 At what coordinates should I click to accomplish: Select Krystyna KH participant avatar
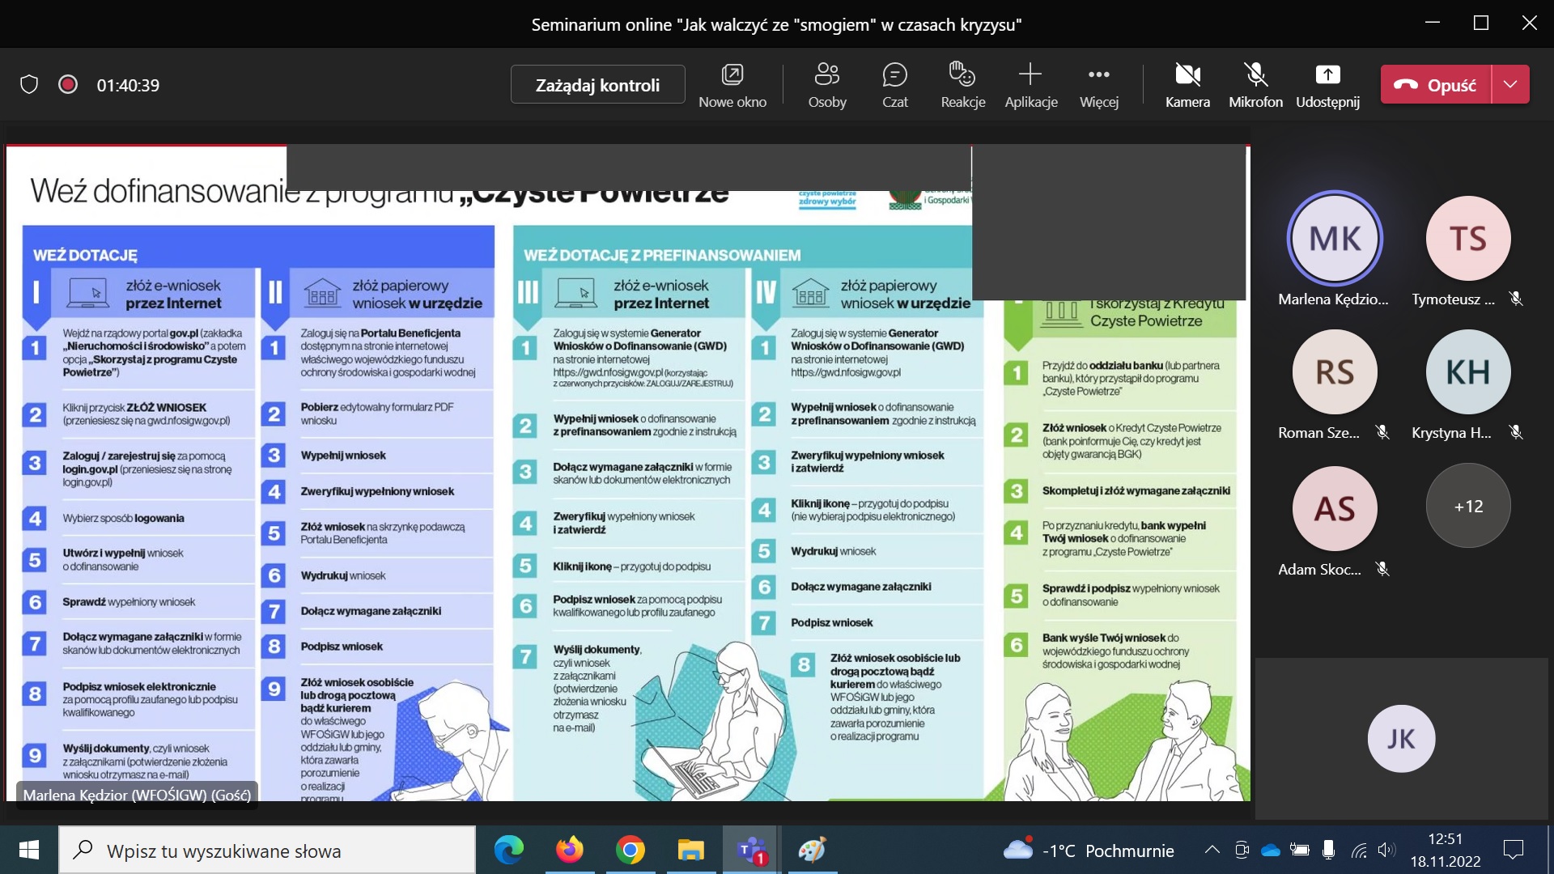click(x=1468, y=371)
